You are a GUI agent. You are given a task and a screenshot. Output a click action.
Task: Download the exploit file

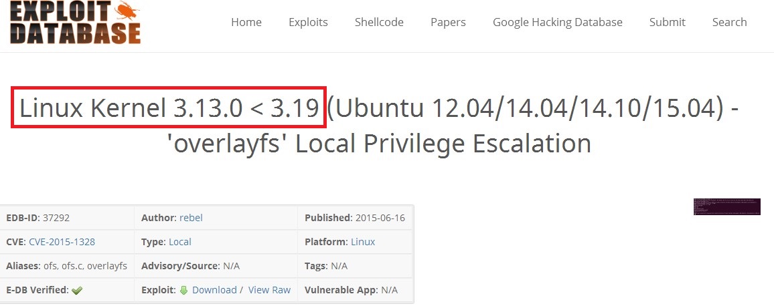click(214, 290)
